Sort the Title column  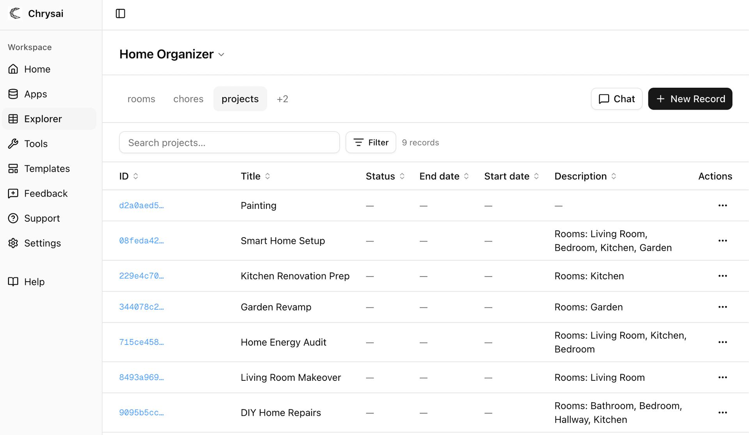(268, 176)
